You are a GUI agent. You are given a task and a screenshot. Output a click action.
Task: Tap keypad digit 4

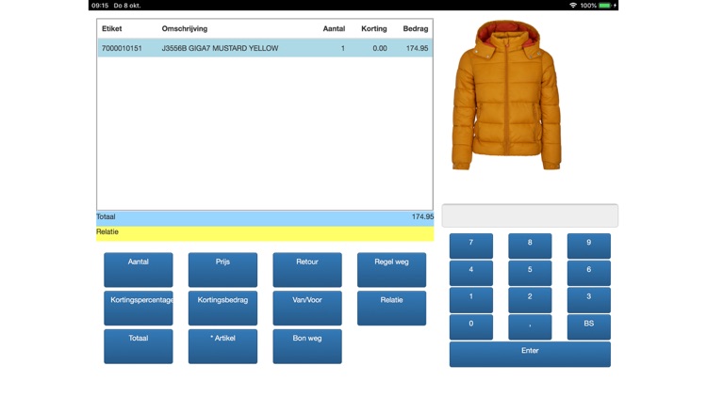pyautogui.click(x=470, y=273)
